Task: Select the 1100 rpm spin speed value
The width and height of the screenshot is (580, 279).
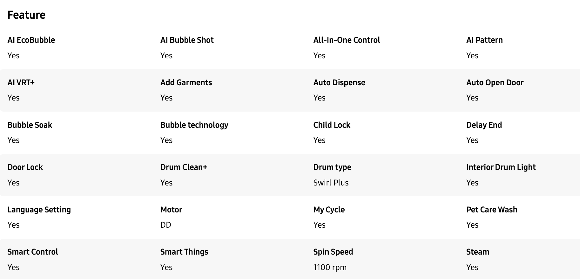Action: coord(330,267)
